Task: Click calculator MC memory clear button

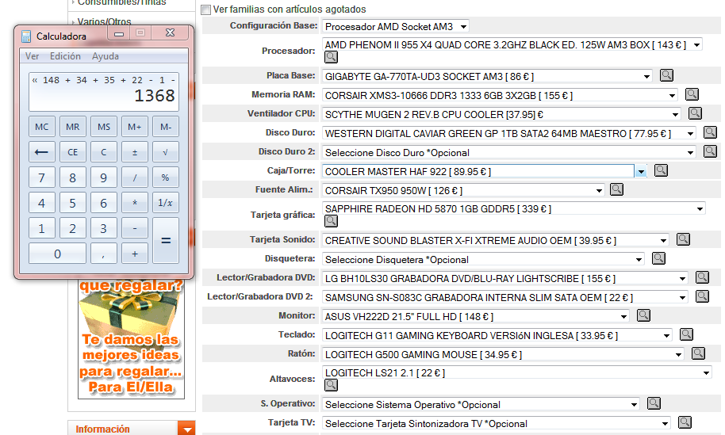Action: (41, 127)
